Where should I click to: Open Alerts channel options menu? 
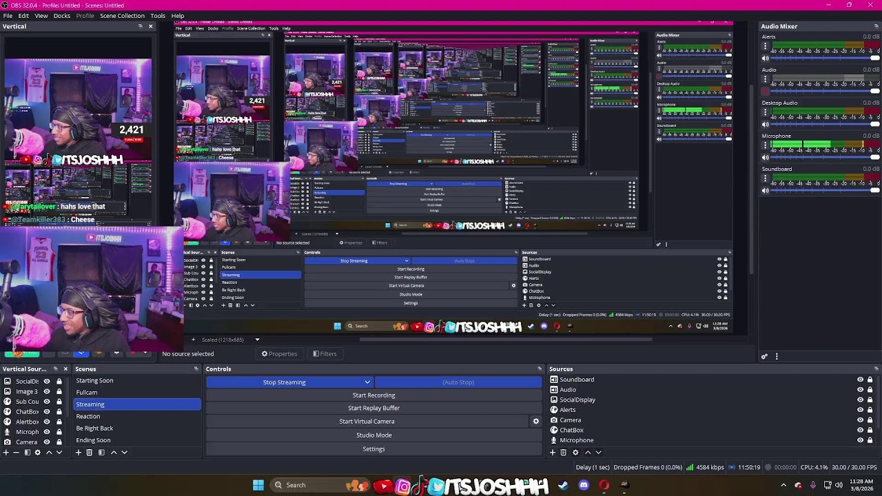(x=765, y=46)
